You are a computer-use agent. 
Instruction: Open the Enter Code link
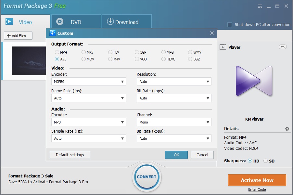click(x=257, y=189)
